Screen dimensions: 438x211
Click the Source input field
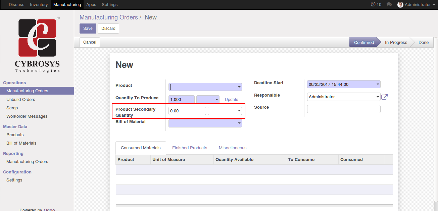344,109
